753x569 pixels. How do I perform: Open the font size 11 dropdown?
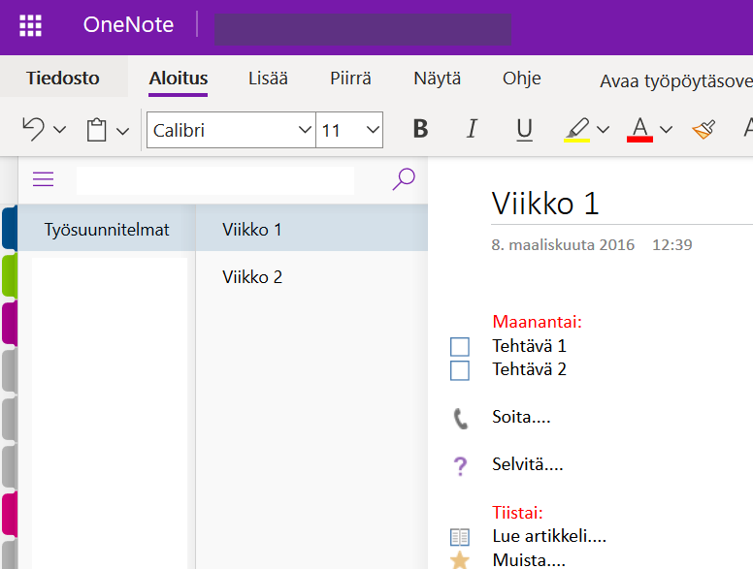click(x=373, y=130)
